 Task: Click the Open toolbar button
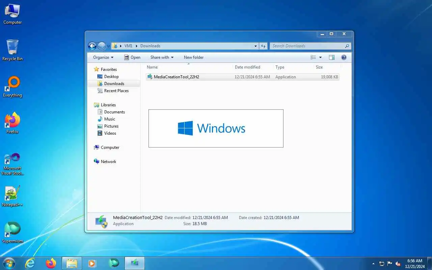132,57
